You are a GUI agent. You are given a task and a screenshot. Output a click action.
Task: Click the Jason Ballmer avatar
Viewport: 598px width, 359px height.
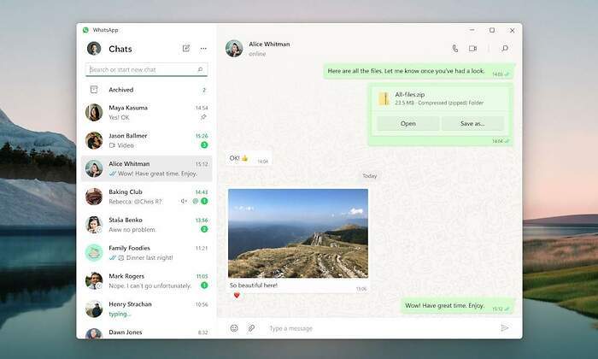pyautogui.click(x=94, y=140)
